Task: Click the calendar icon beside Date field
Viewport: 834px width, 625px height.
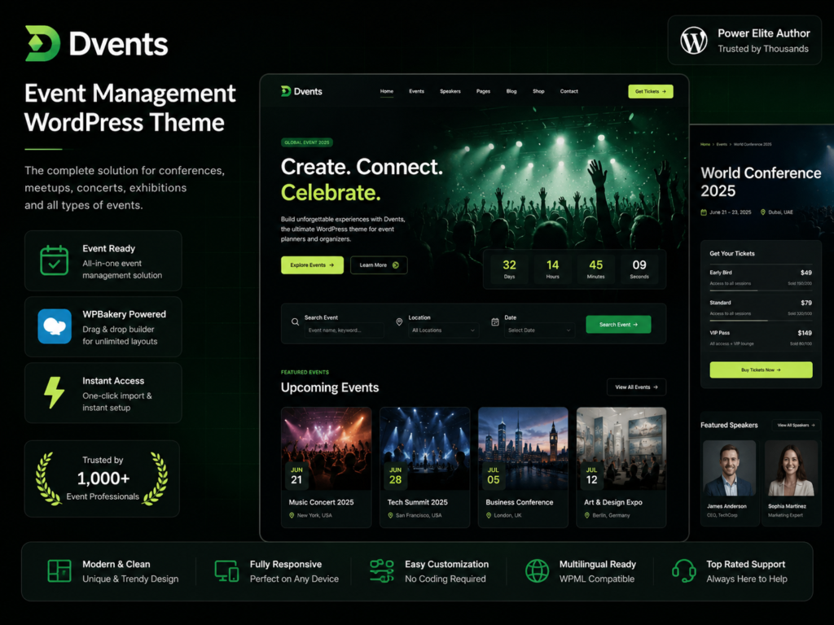Action: pos(494,322)
